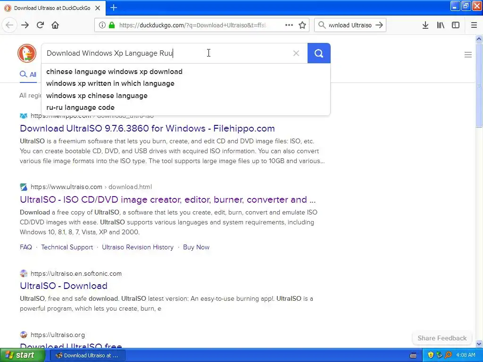
Task: Reload the current page
Action: [x=40, y=25]
